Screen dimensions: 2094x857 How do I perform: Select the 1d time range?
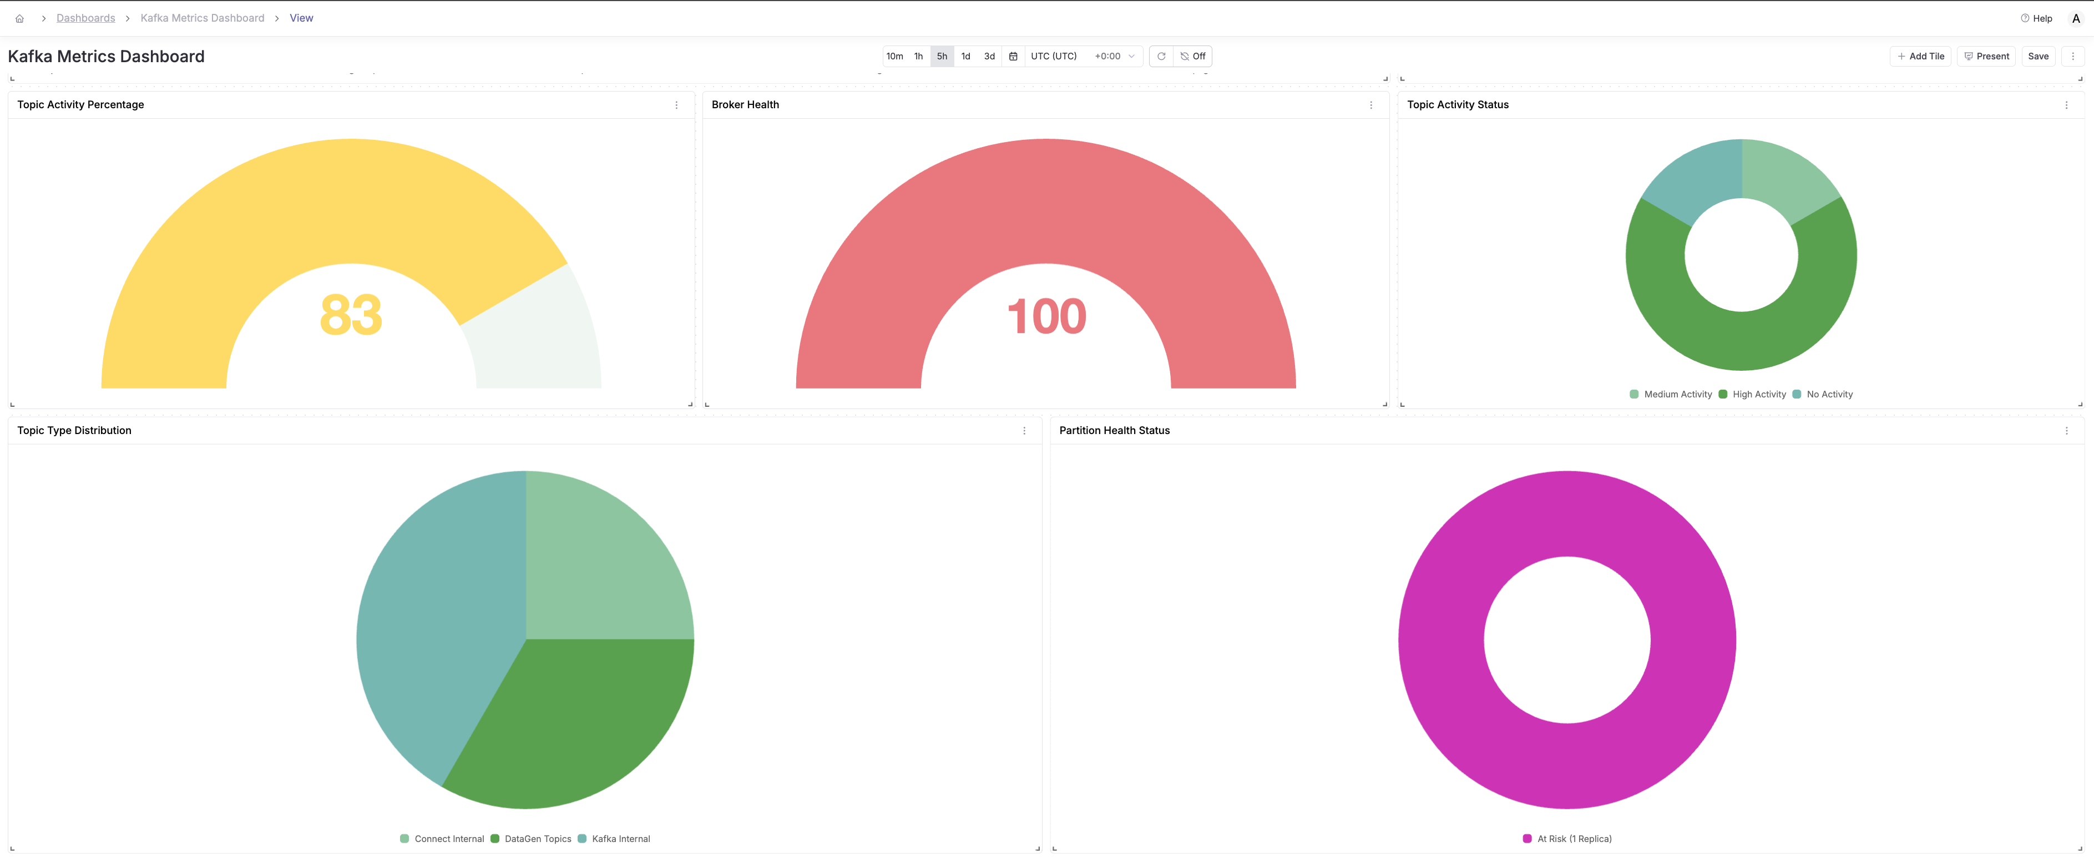[x=965, y=56]
